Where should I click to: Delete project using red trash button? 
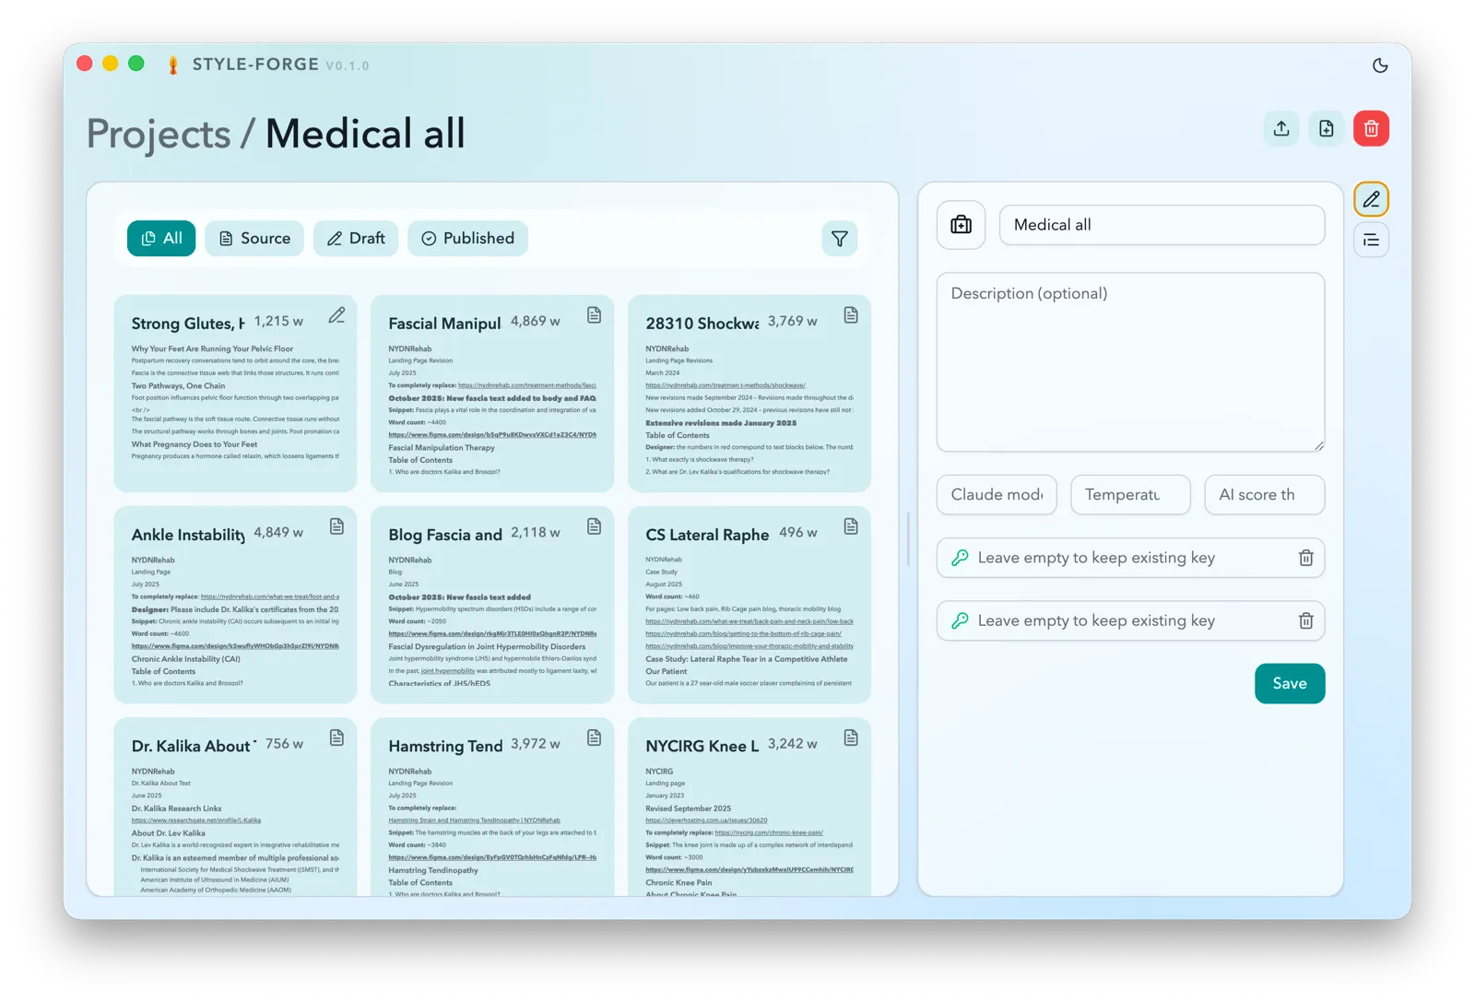pyautogui.click(x=1372, y=128)
